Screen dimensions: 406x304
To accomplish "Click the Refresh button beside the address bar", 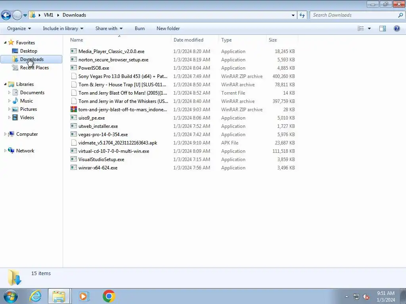I will pyautogui.click(x=302, y=15).
